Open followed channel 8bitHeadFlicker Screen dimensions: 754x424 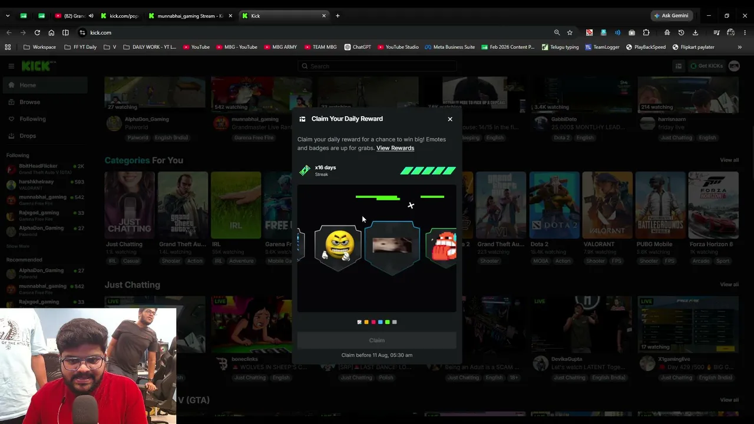click(45, 168)
